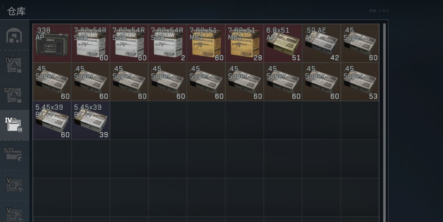Click the empty slot below the 5.45x39 60 box
The image size is (443, 222).
(x=52, y=159)
